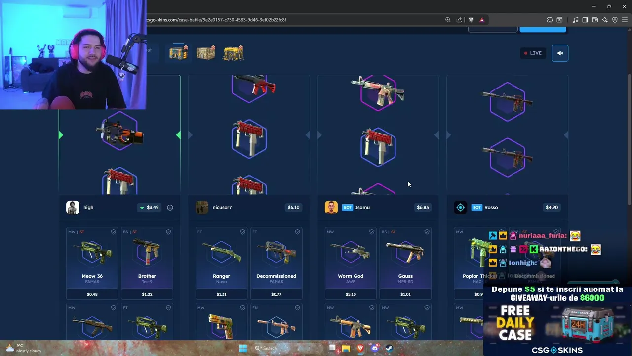632x356 pixels.
Task: Open the weather widget showing Mostly cloudy
Action: pyautogui.click(x=24, y=348)
